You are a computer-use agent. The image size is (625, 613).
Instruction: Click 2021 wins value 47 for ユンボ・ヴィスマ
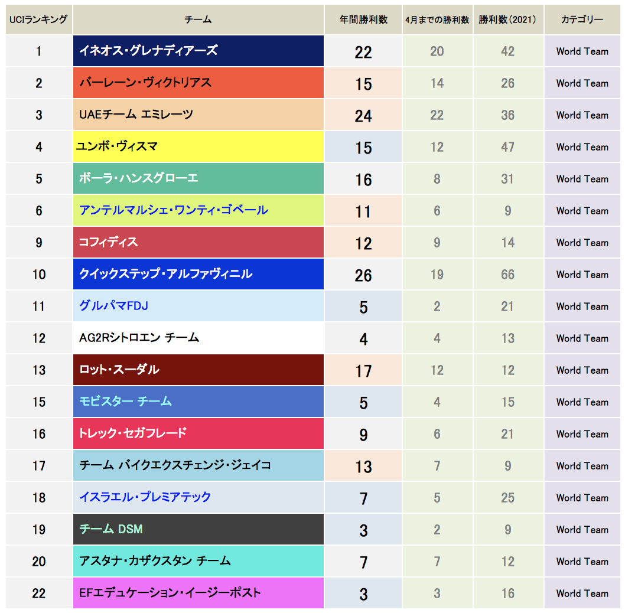click(x=508, y=147)
